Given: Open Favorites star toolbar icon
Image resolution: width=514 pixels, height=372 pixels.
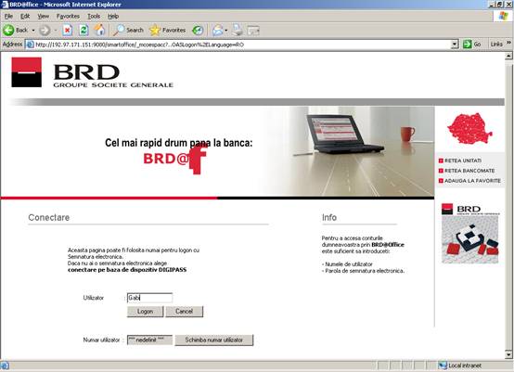Looking at the screenshot, I should click(x=154, y=31).
